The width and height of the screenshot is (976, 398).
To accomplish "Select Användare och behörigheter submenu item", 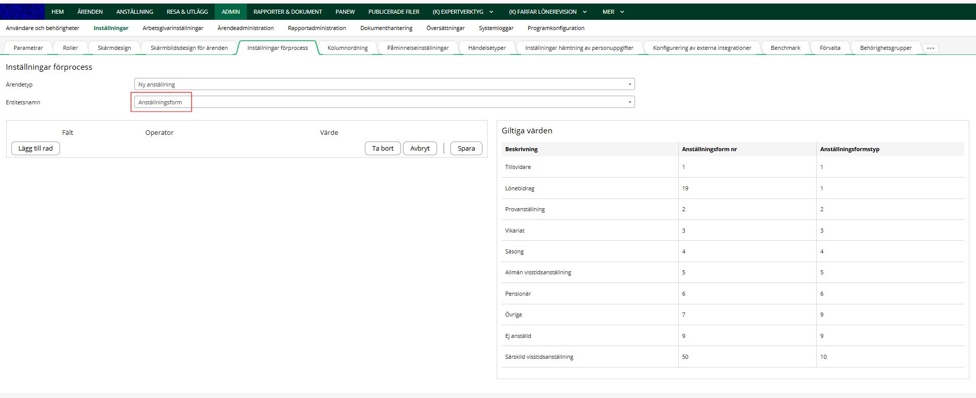I will [43, 28].
